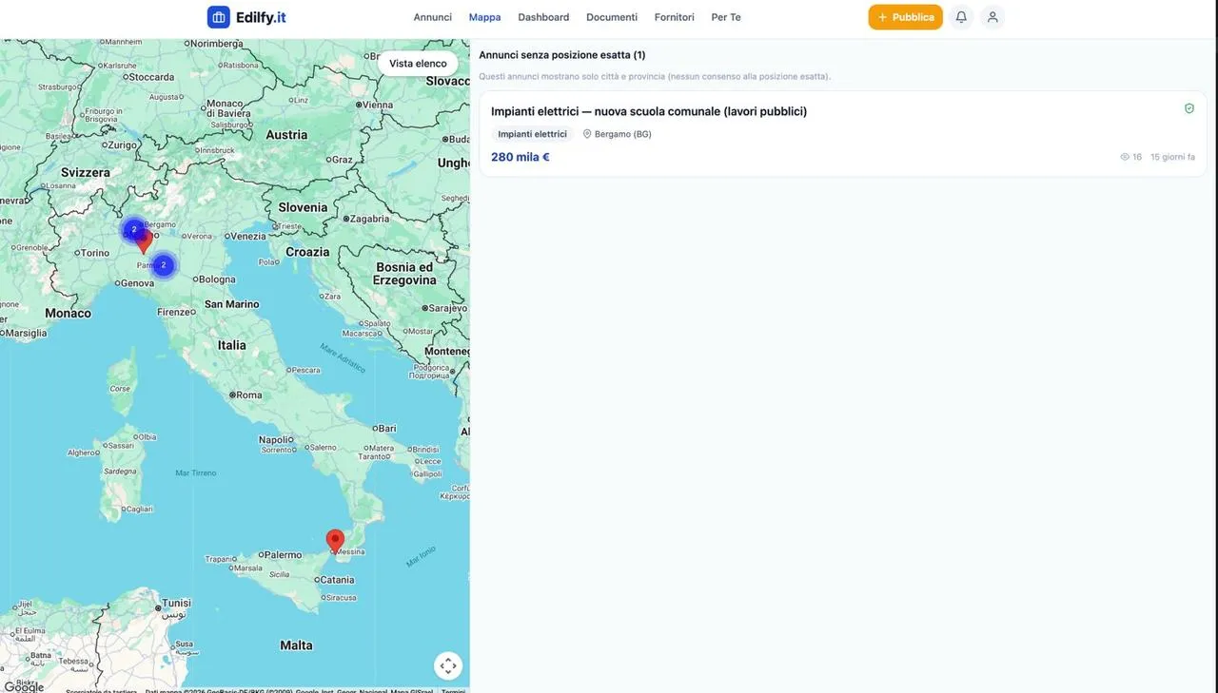The width and height of the screenshot is (1218, 693).
Task: Click the Sarajevo label on the map
Action: tap(447, 308)
